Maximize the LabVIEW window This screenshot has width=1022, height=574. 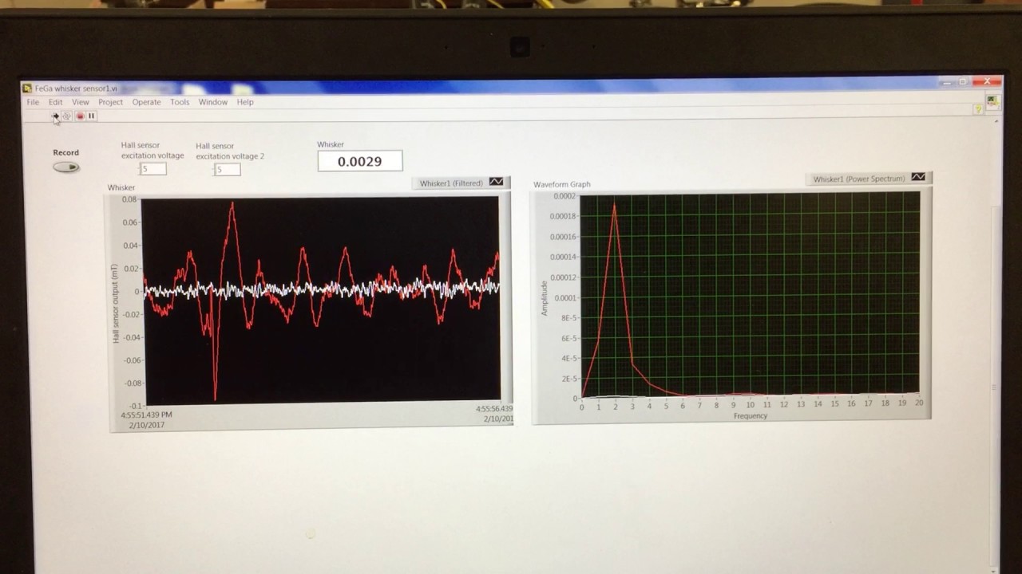(964, 81)
